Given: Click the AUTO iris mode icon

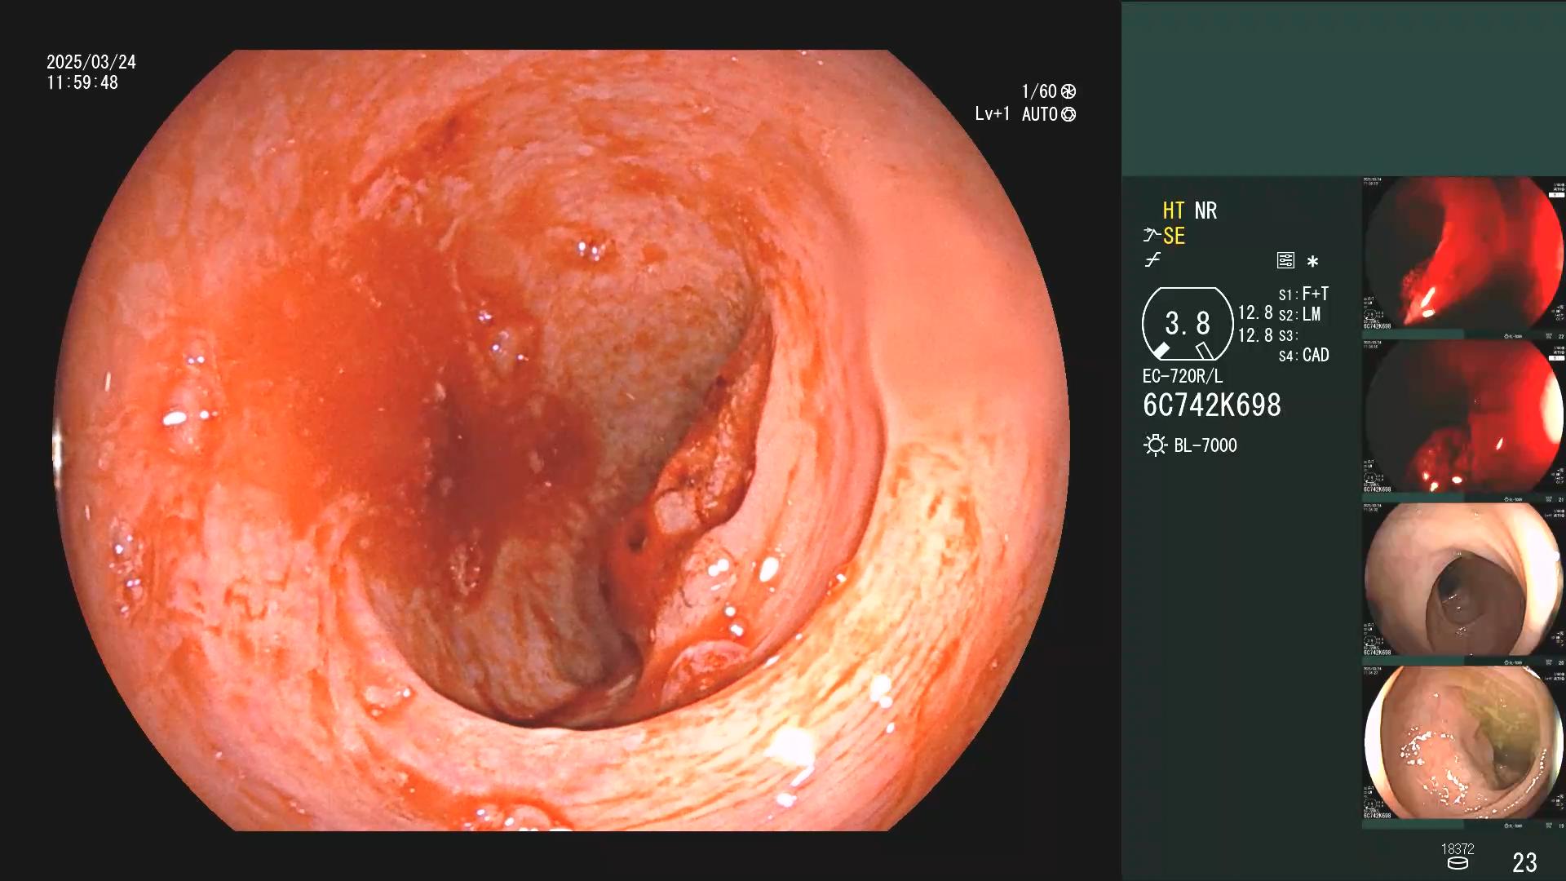Looking at the screenshot, I should [1068, 114].
